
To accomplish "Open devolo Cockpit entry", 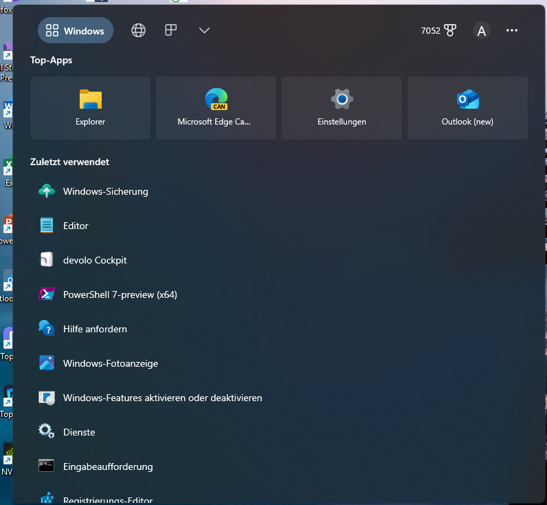I will point(95,260).
